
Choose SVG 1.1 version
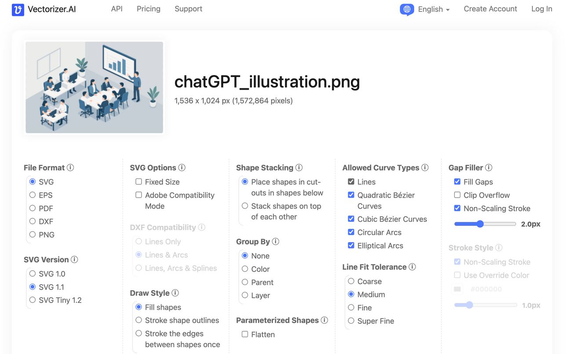click(x=33, y=286)
